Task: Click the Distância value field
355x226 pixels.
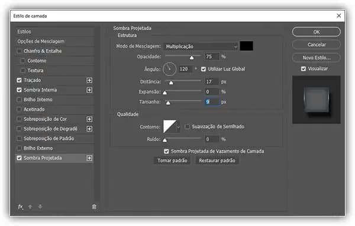Action: [x=212, y=81]
